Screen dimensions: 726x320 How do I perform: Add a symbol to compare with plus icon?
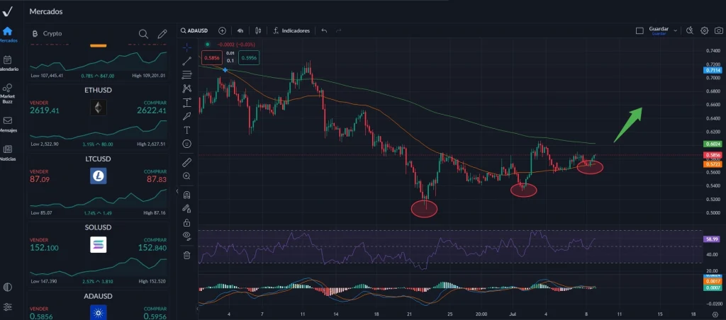[x=222, y=30]
